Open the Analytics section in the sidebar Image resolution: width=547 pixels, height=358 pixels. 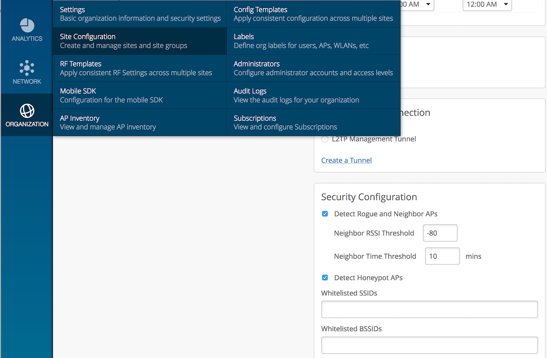point(27,30)
